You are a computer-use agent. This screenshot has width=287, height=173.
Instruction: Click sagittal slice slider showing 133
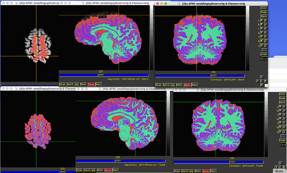[x=104, y=75]
